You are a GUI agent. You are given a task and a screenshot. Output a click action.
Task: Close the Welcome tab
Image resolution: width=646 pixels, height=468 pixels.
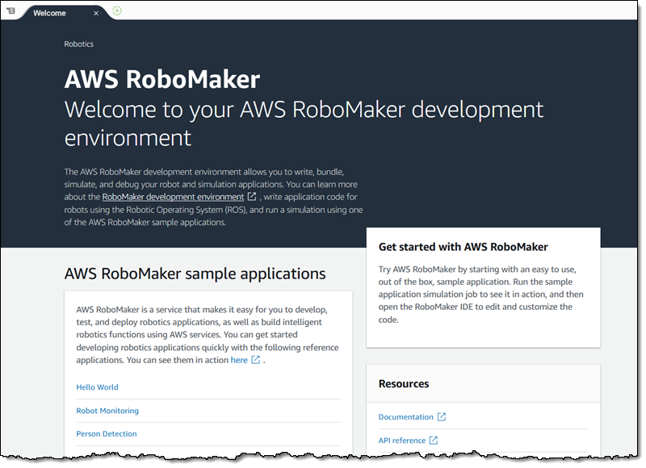pos(97,13)
